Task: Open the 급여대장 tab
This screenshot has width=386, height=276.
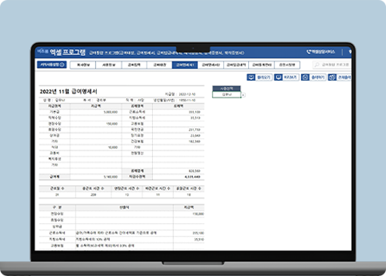Action: [x=160, y=65]
